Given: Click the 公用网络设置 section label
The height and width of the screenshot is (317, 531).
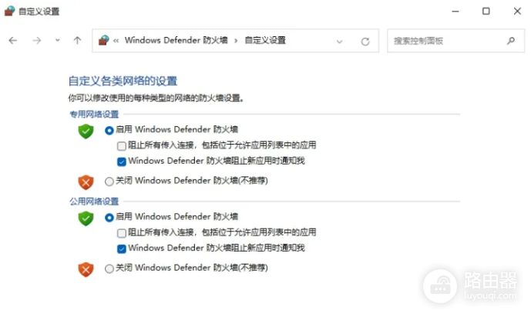Looking at the screenshot, I should point(94,202).
